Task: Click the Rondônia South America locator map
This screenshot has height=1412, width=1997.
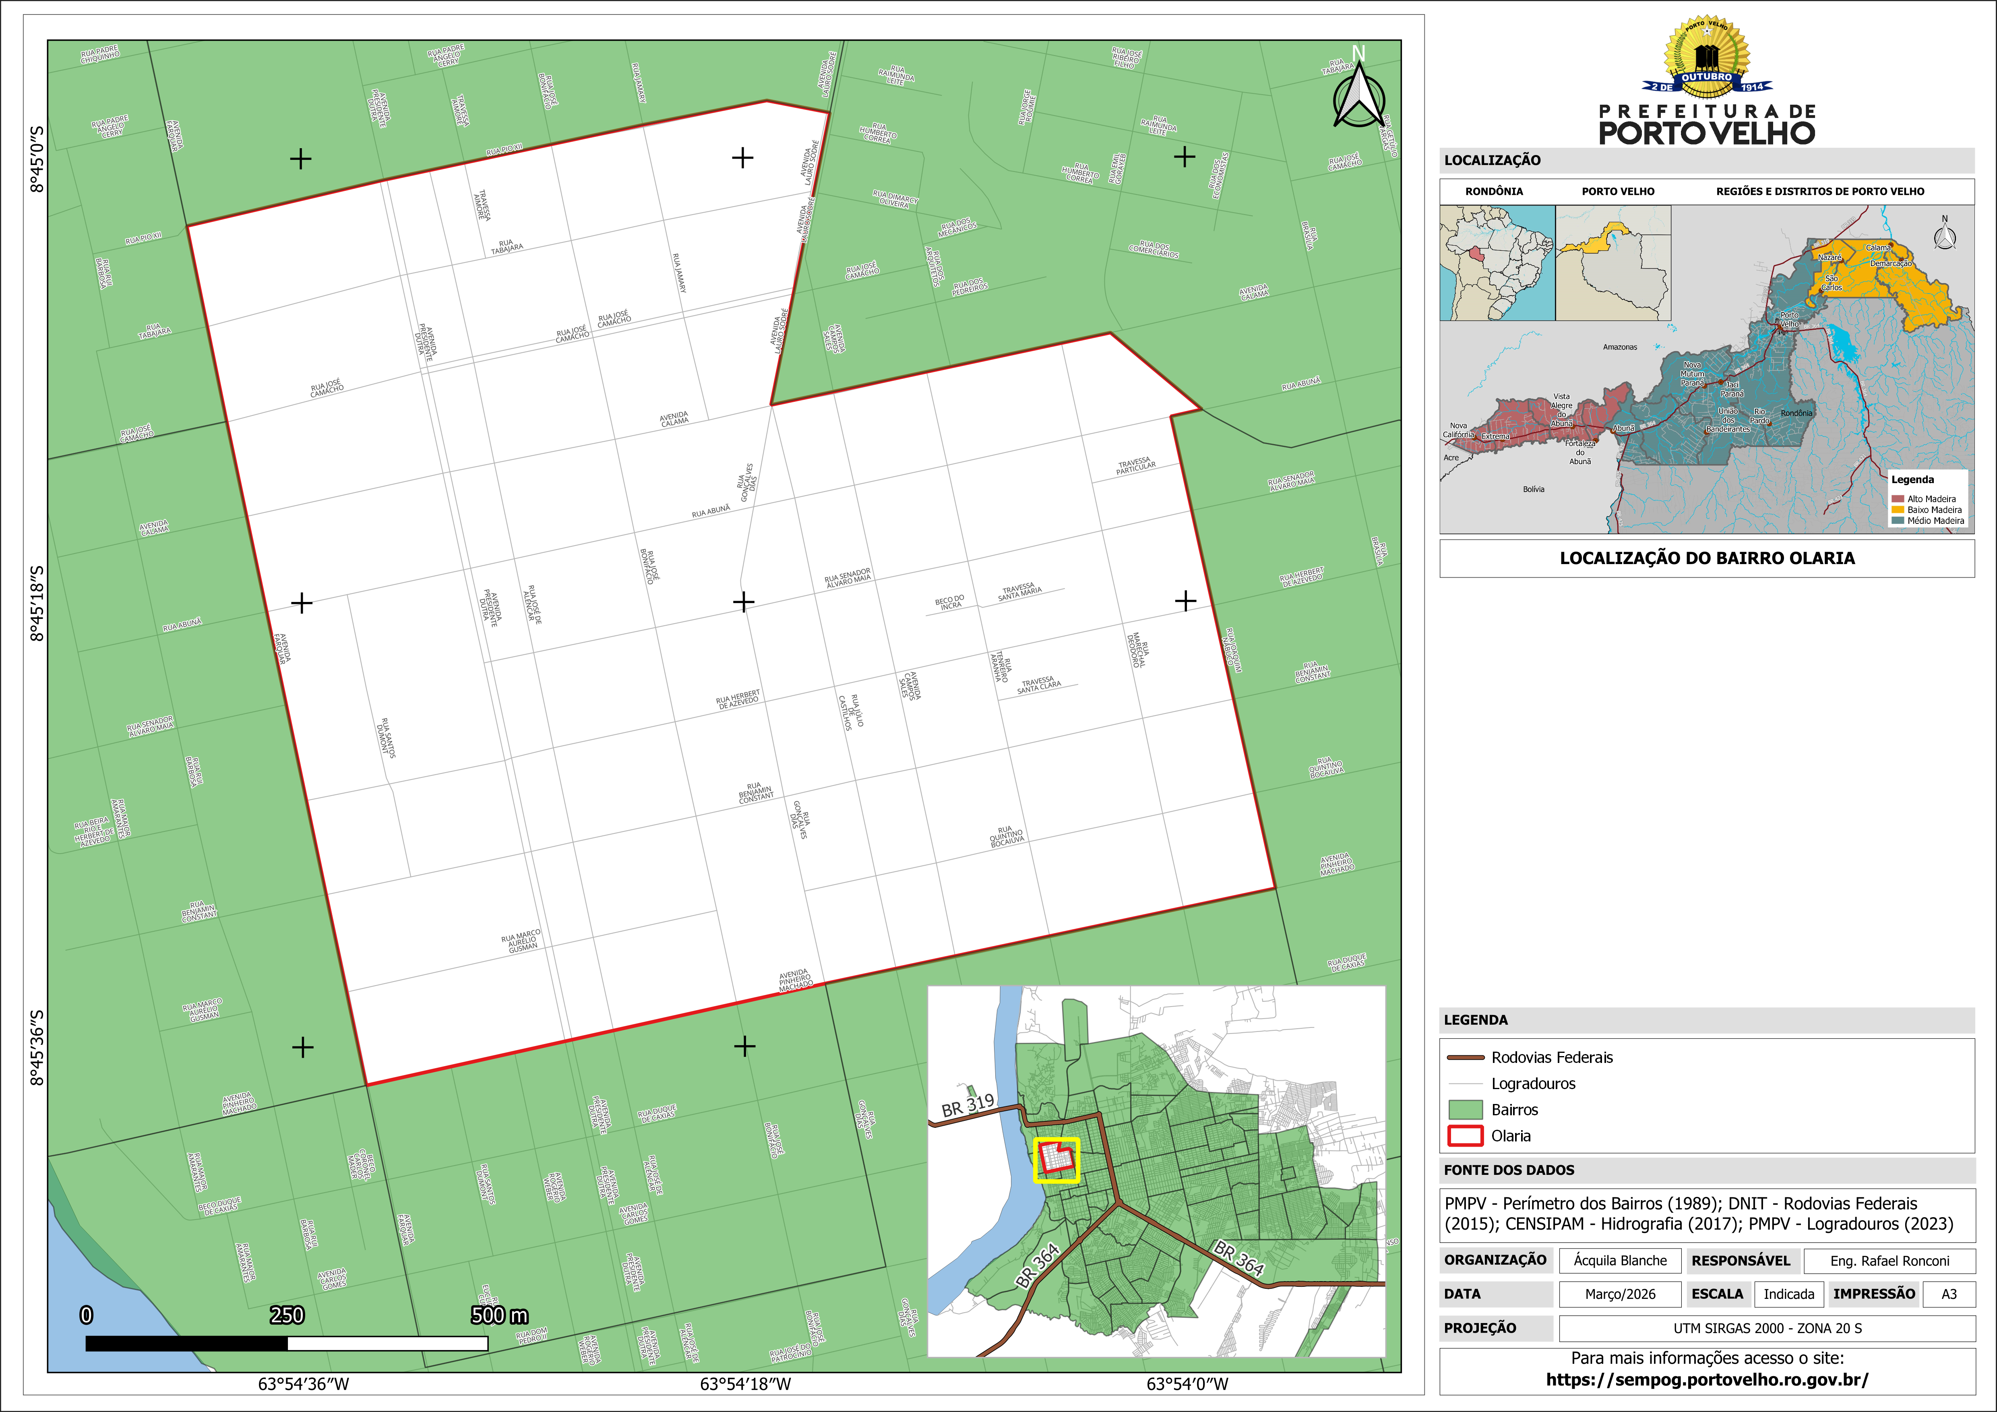Action: point(1497,263)
